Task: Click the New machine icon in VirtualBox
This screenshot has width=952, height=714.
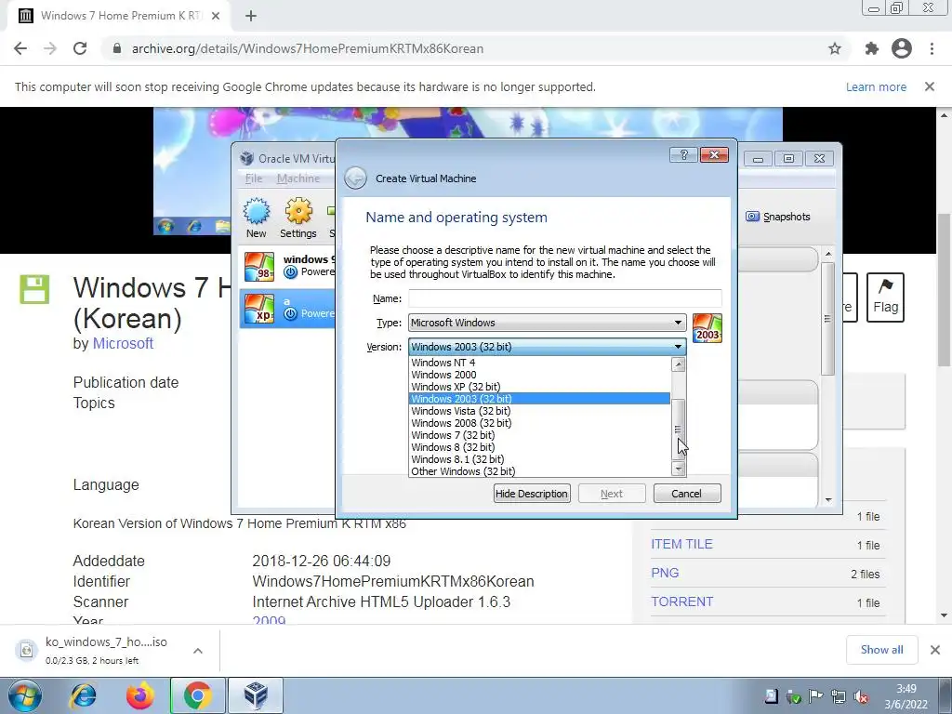Action: [x=257, y=211]
